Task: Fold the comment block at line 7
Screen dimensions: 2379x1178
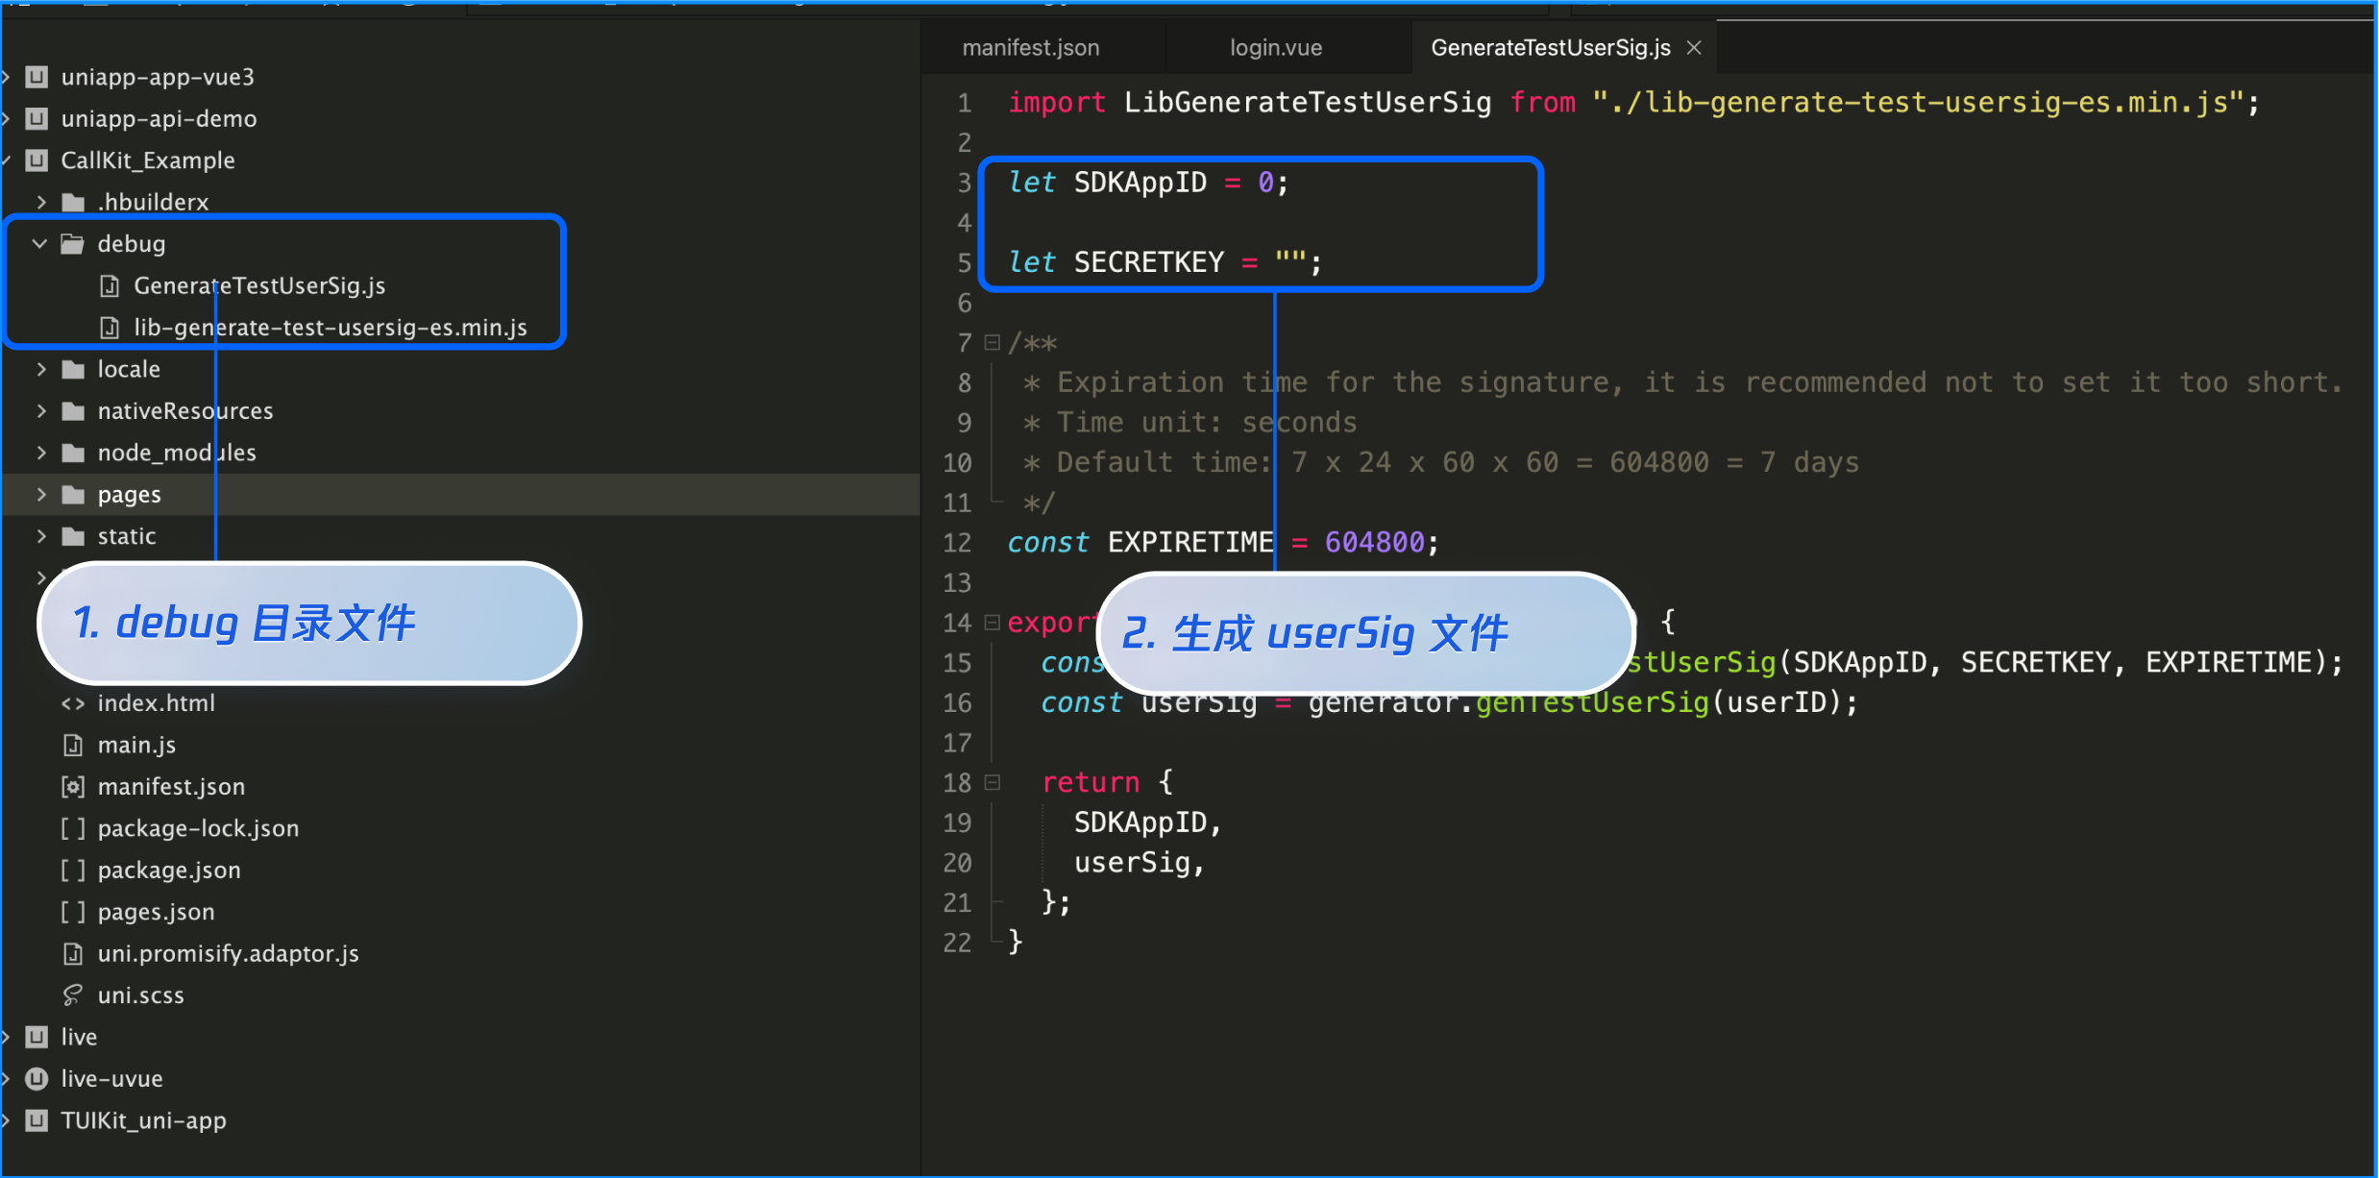Action: [993, 342]
